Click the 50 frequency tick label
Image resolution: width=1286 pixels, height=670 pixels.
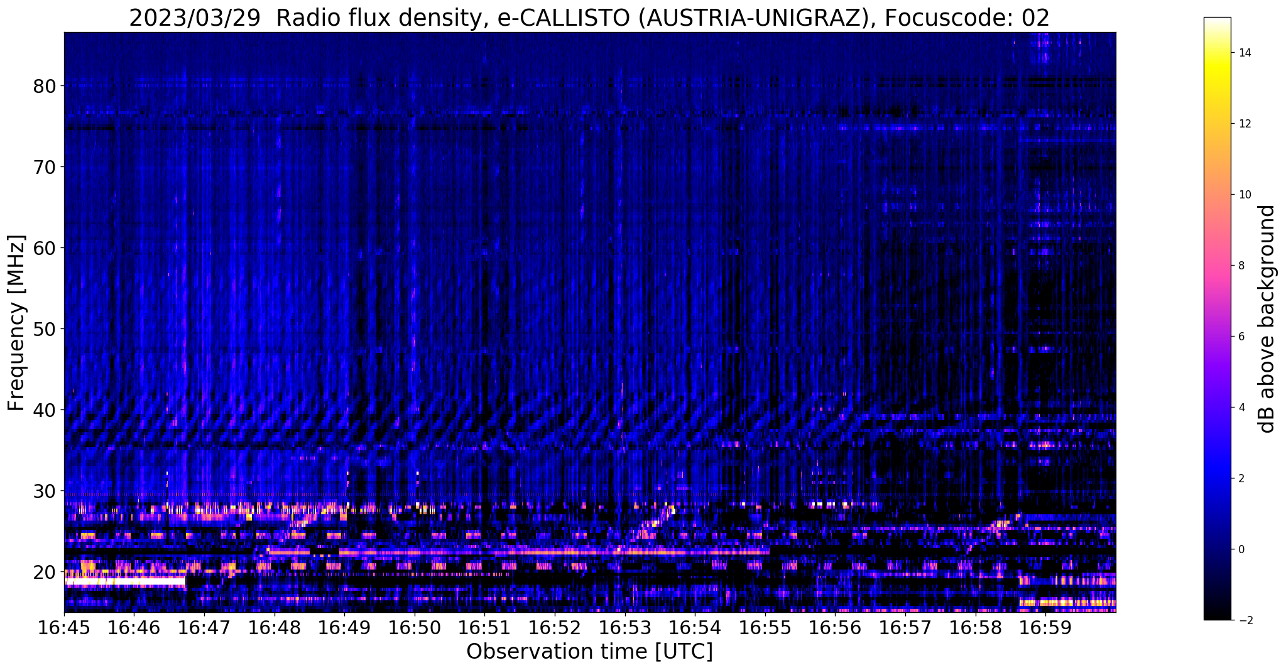coord(44,329)
